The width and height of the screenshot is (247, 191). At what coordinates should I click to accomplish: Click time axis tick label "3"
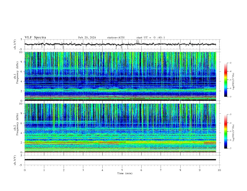(83, 170)
